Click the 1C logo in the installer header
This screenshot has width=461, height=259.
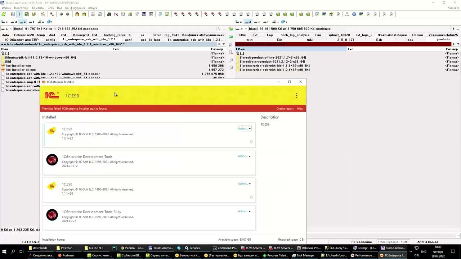(x=52, y=95)
